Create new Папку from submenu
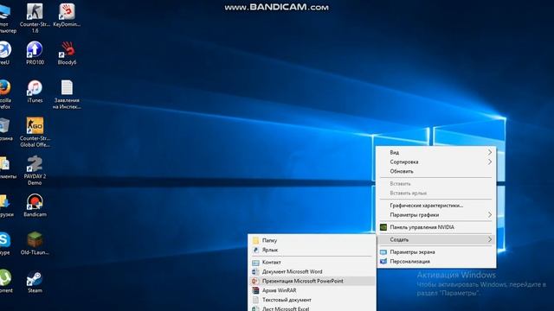This screenshot has height=311, width=554. (312, 240)
